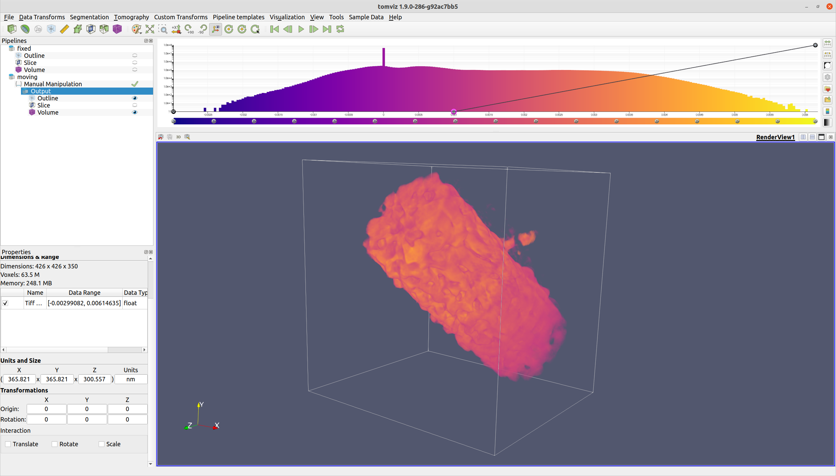This screenshot has width=836, height=476.
Task: Enable the Translate interaction checkbox
Action: tap(8, 444)
